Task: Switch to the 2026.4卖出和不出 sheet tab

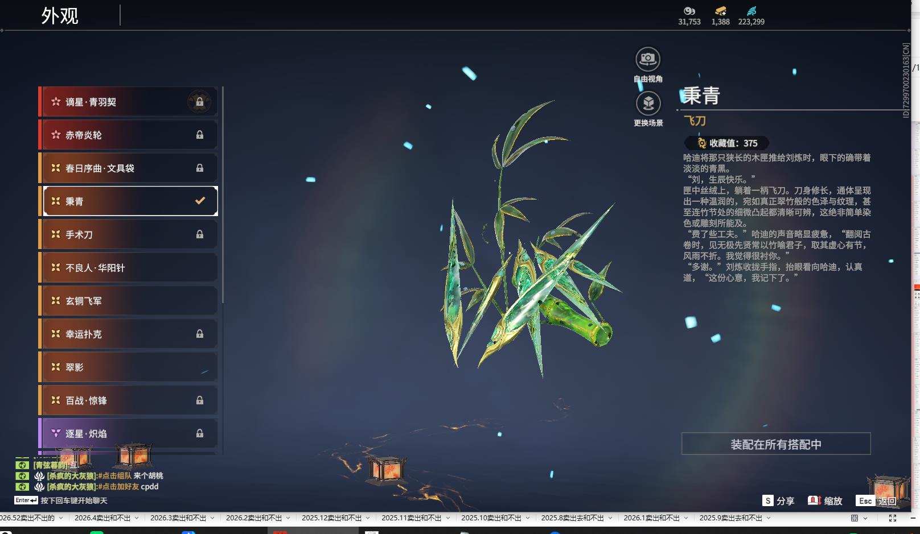Action: (102, 518)
